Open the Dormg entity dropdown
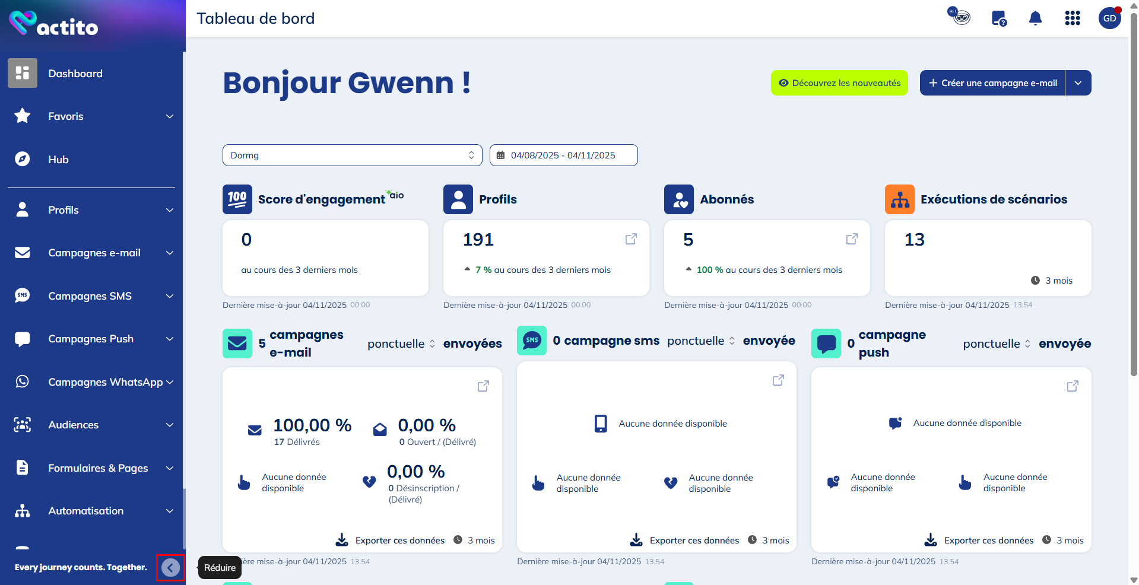This screenshot has height=585, width=1139. coord(352,155)
